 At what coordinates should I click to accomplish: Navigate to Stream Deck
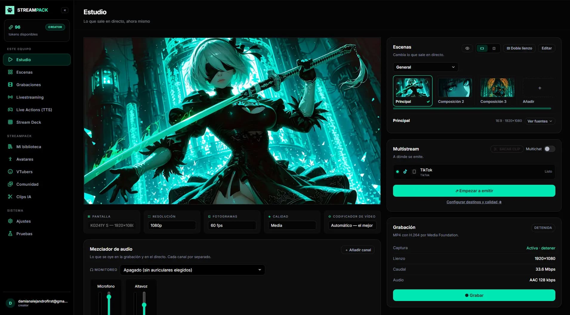37,122
